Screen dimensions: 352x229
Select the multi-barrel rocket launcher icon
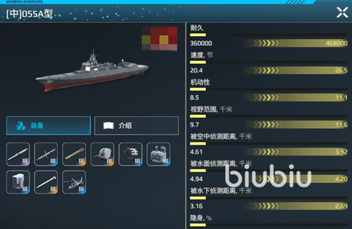click(x=130, y=154)
